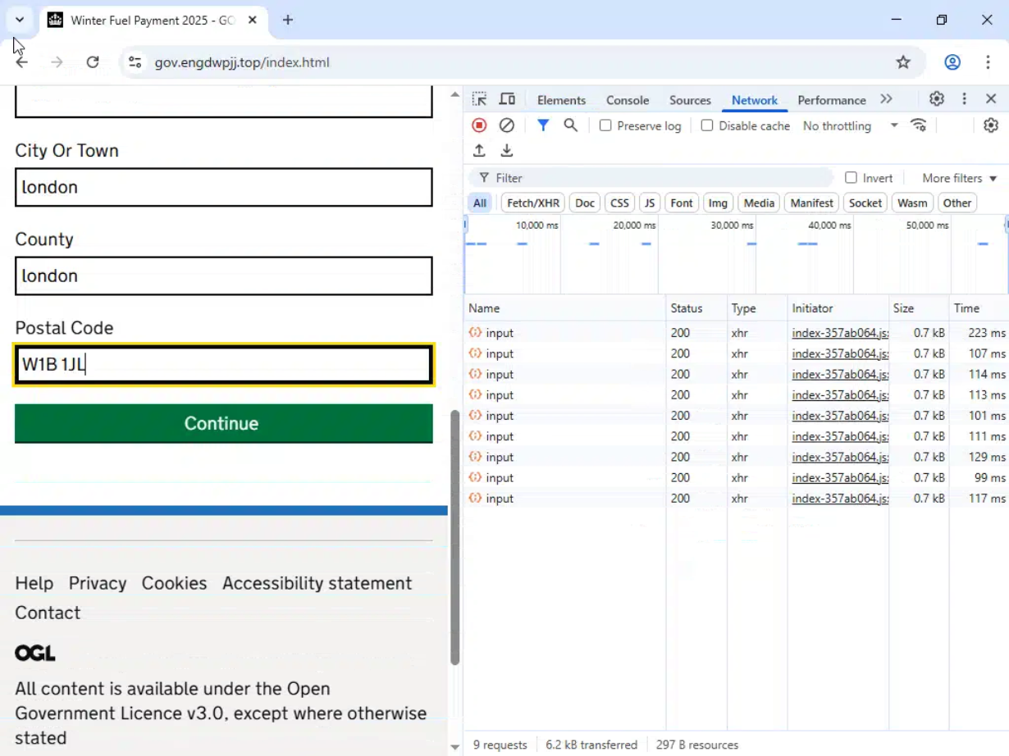This screenshot has width=1009, height=756.
Task: Focus the County input field
Action: [223, 276]
